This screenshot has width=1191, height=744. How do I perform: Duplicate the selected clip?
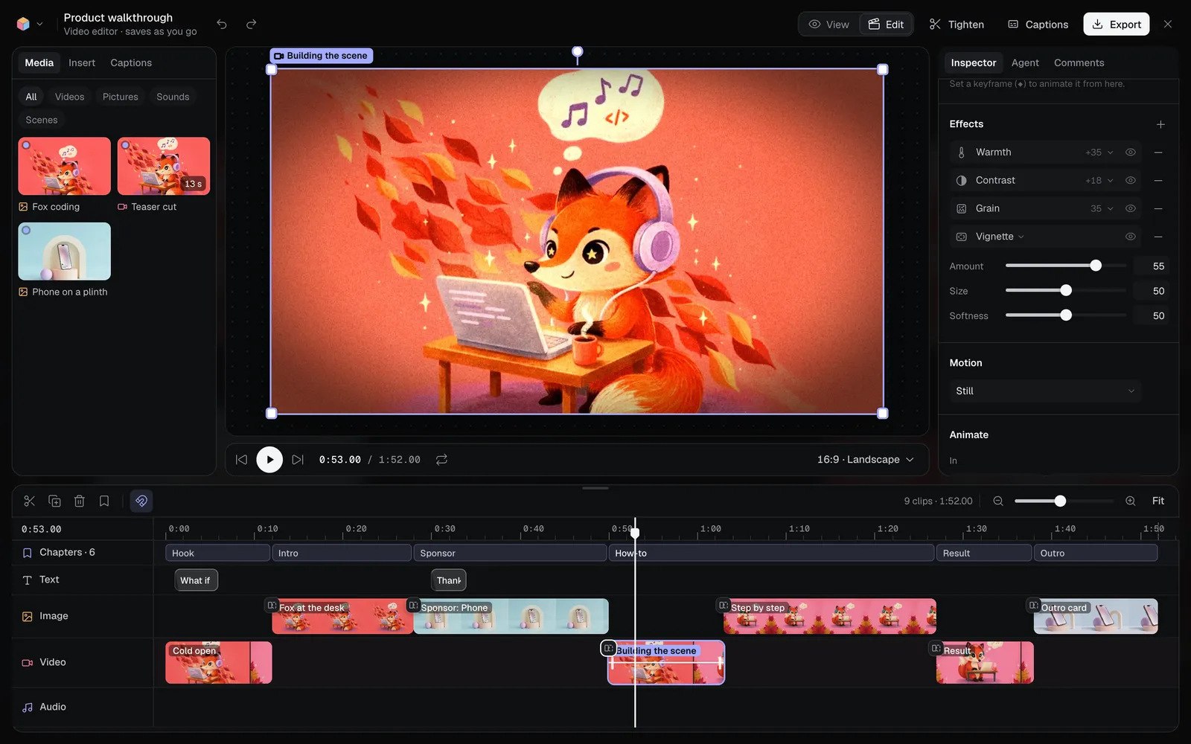pyautogui.click(x=54, y=501)
